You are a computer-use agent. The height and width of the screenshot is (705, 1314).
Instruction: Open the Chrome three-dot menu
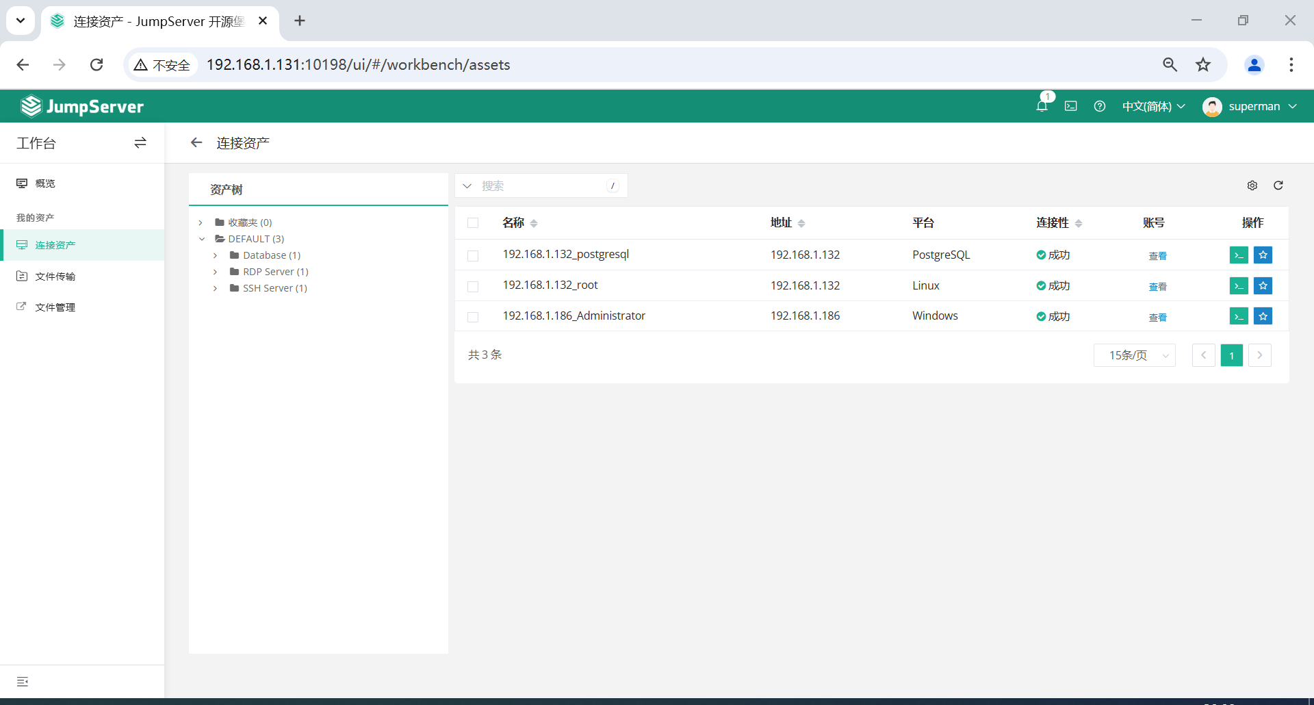coord(1291,64)
